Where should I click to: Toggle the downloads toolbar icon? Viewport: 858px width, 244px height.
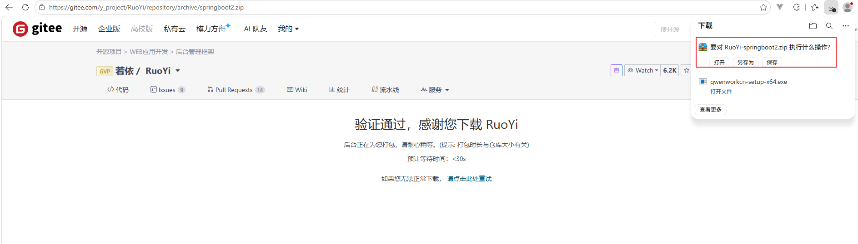(x=831, y=7)
